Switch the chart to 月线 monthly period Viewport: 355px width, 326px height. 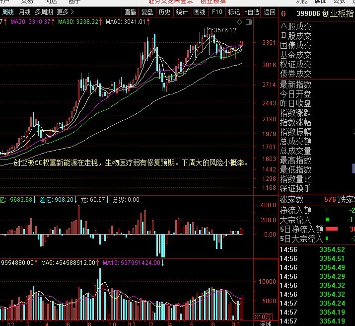[24, 12]
